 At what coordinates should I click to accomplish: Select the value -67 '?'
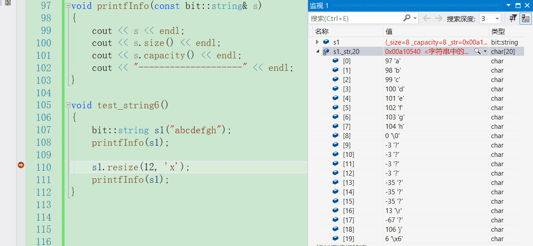pyautogui.click(x=394, y=220)
